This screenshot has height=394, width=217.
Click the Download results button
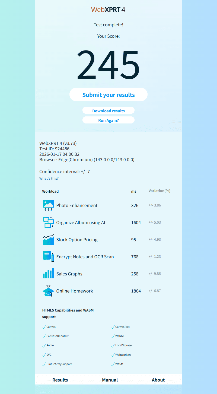pyautogui.click(x=108, y=111)
